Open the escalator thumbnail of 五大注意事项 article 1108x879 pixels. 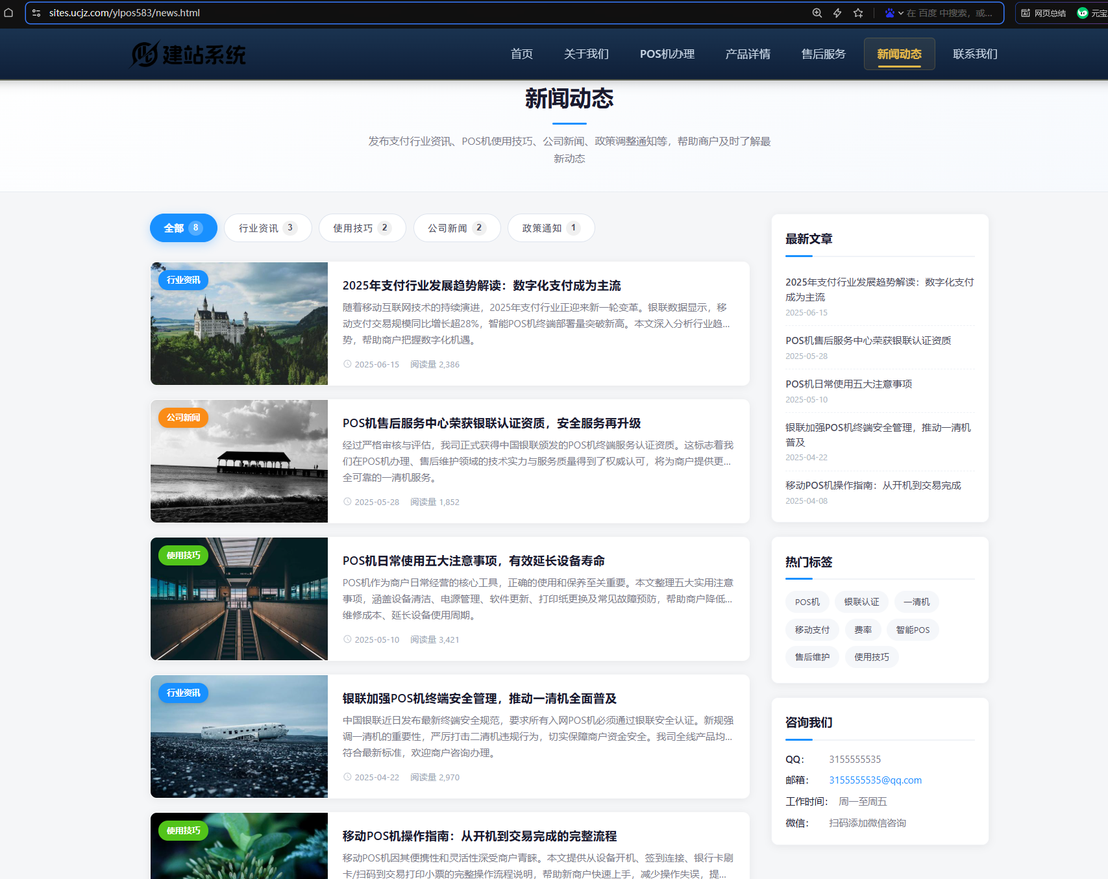[x=239, y=599]
